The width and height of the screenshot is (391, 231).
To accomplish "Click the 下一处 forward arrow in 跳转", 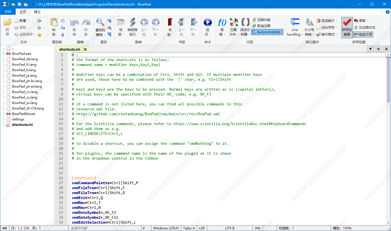I will pos(156,22).
